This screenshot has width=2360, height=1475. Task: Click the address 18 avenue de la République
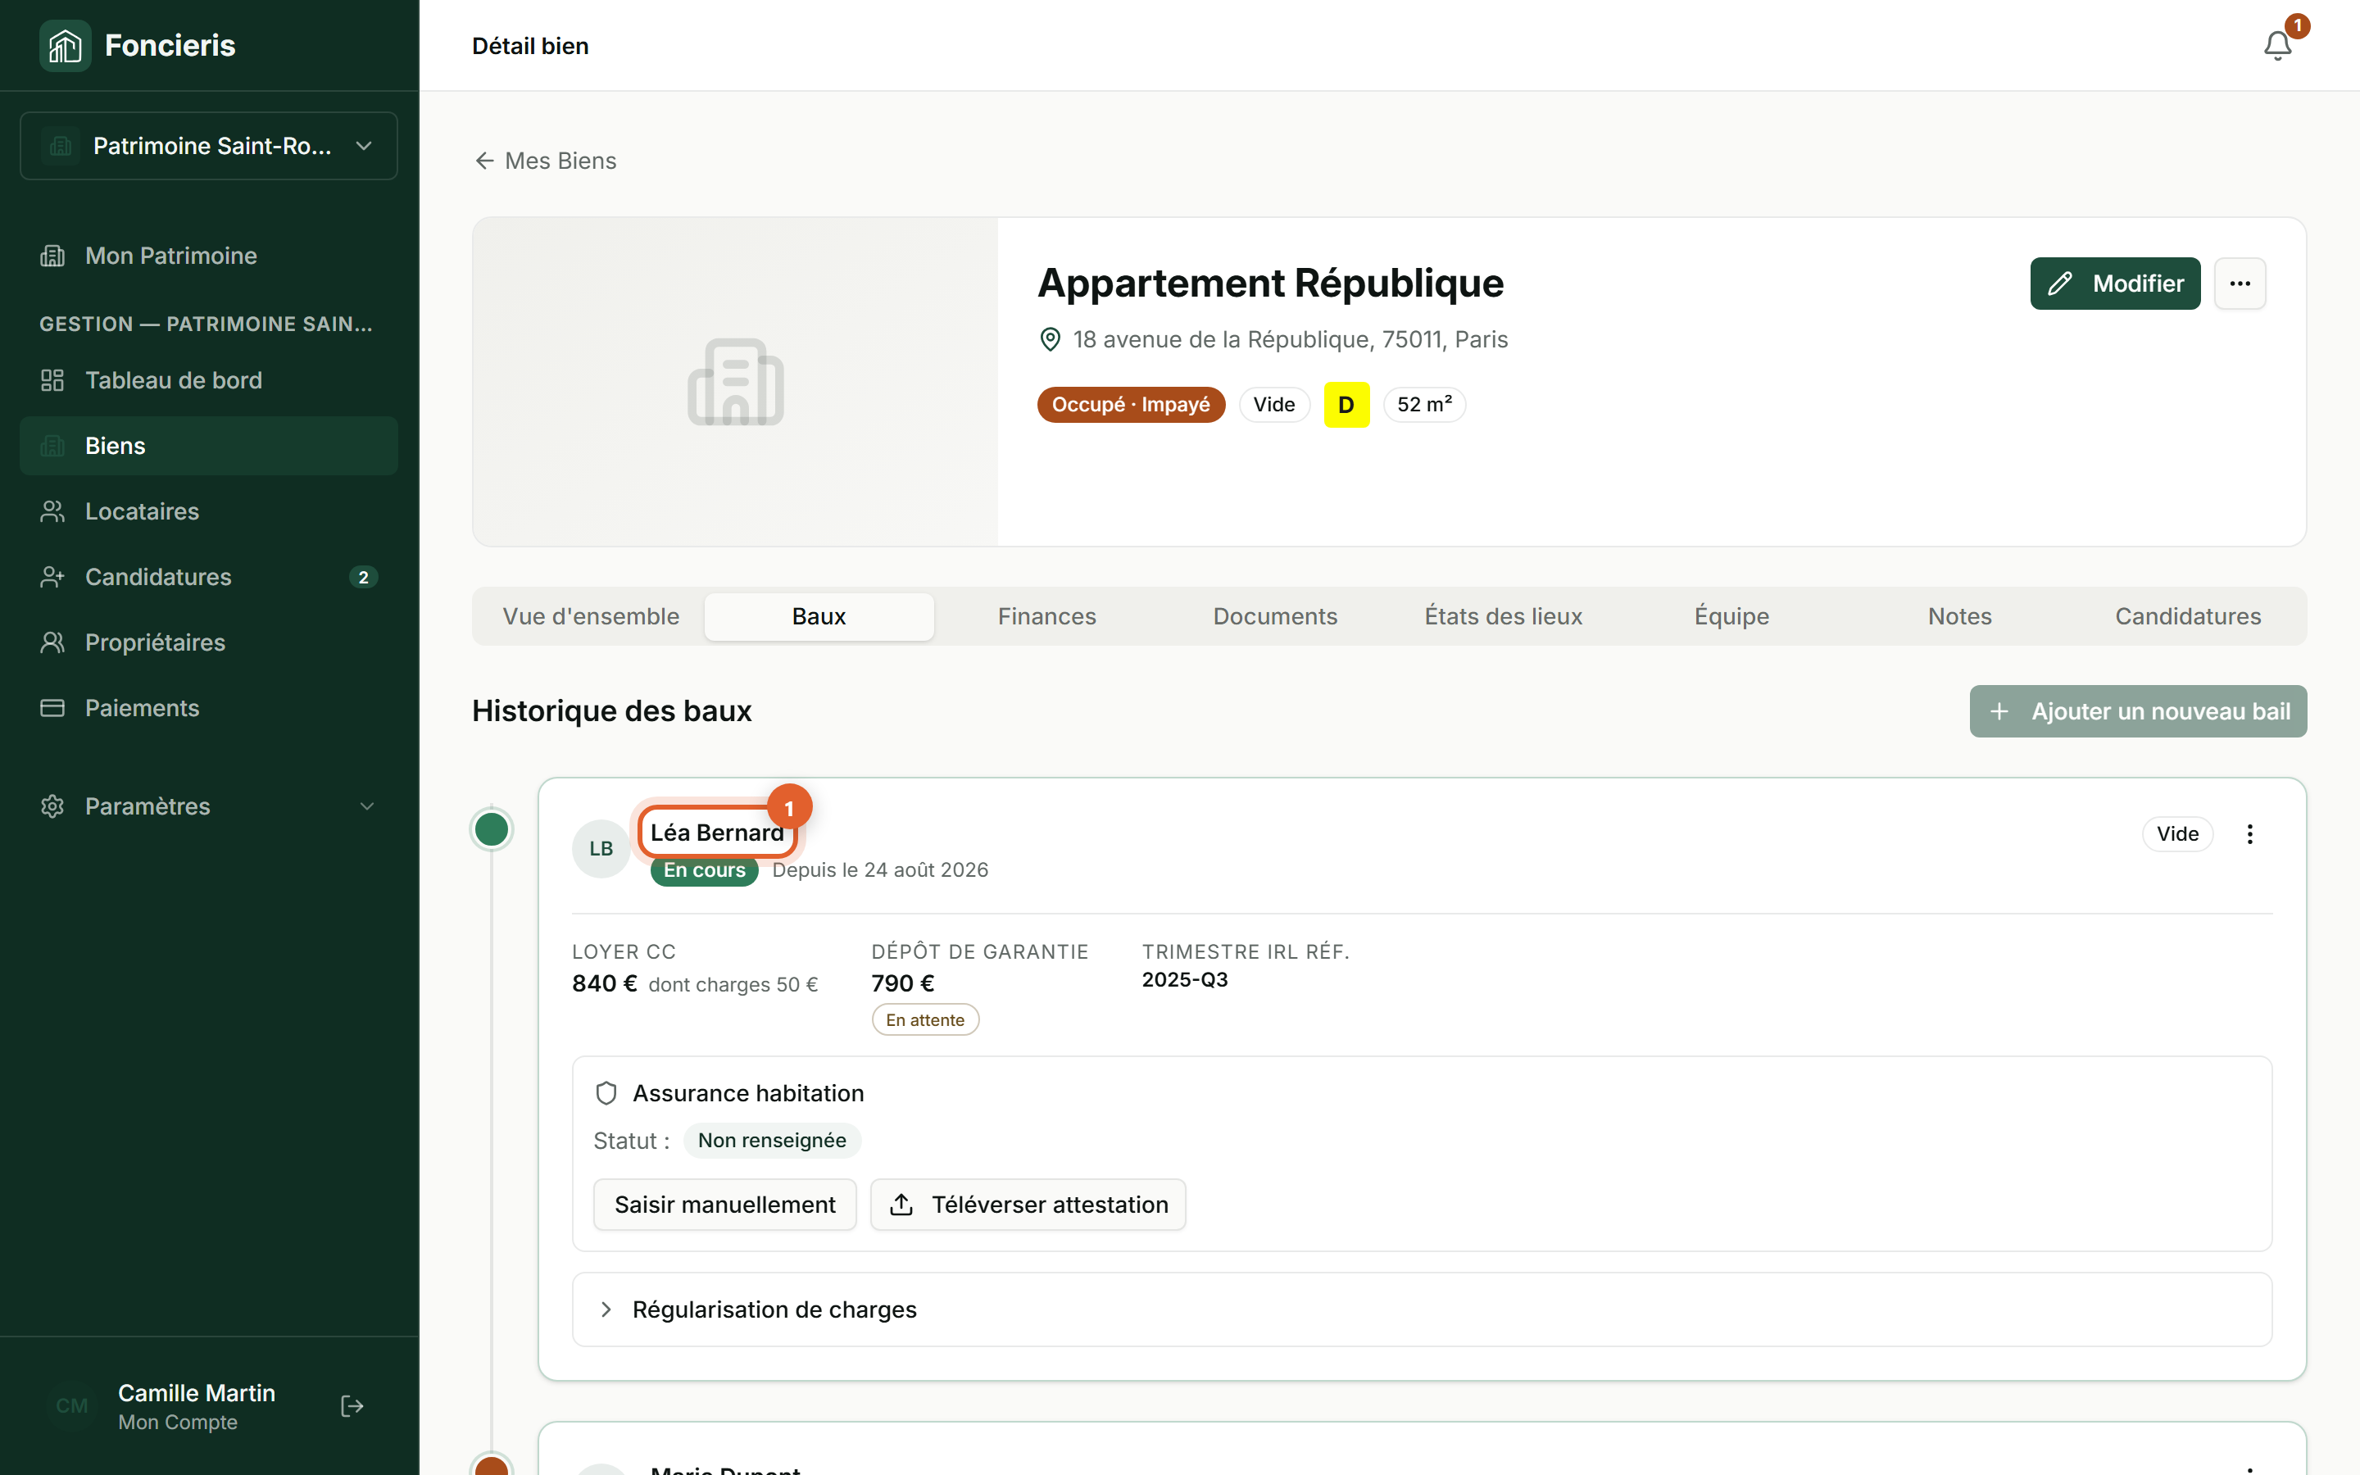point(1290,339)
